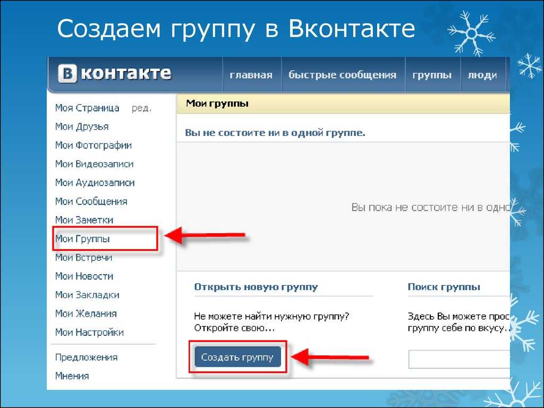This screenshot has width=544, height=408.
Task: Click the Поиск группы heading
Action: [x=444, y=287]
